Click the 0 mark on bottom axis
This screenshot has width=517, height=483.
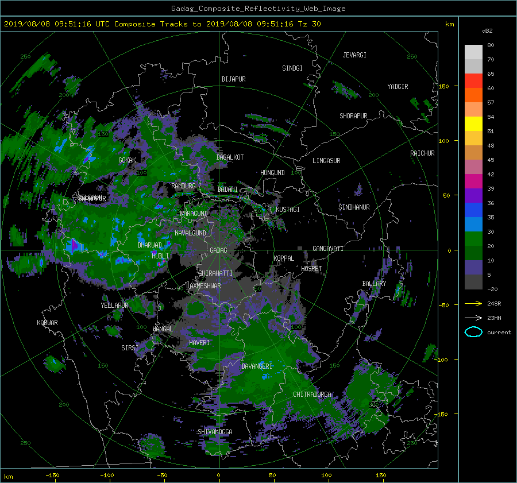(x=219, y=475)
